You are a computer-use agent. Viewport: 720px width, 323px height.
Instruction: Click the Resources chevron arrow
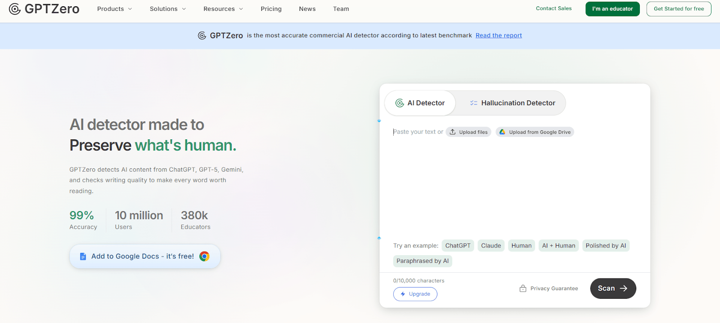pyautogui.click(x=241, y=9)
